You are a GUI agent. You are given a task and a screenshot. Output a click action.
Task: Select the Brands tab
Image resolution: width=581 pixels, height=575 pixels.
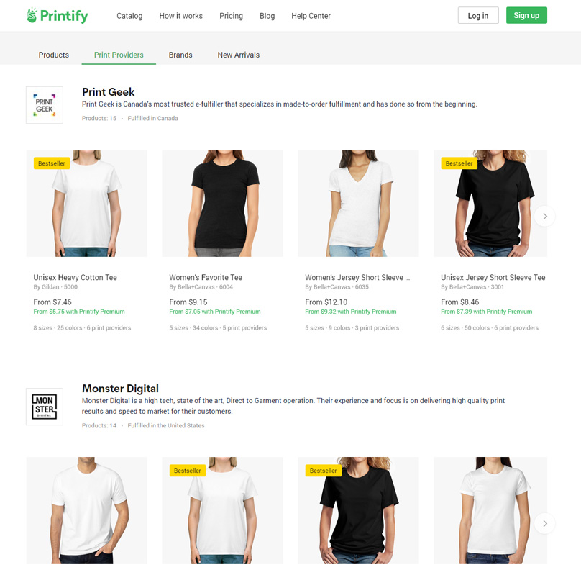[180, 55]
